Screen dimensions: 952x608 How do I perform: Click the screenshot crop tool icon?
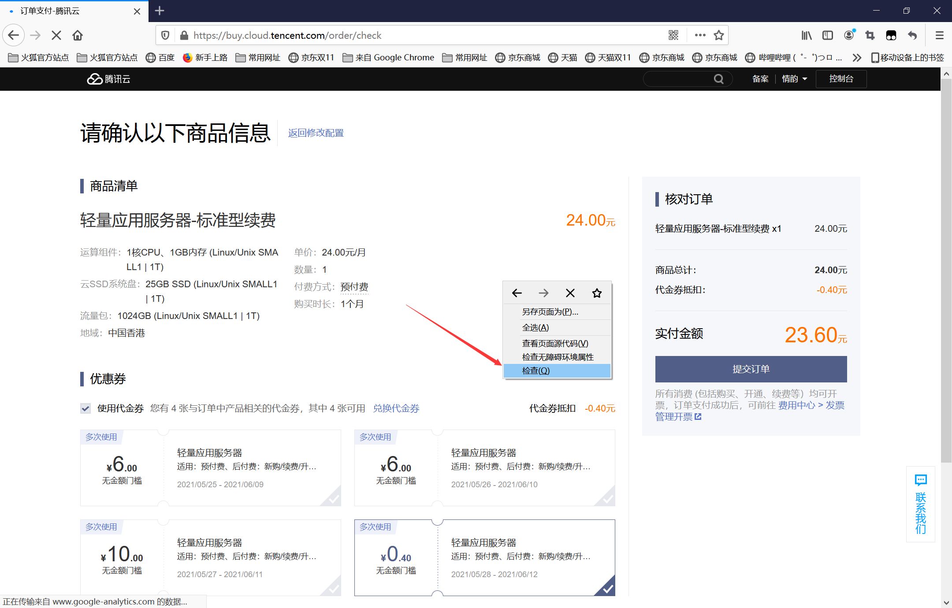pos(870,35)
